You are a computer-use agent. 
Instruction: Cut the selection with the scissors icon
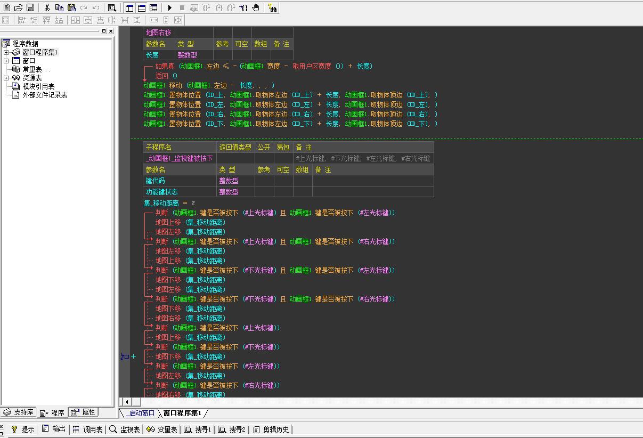click(47, 7)
